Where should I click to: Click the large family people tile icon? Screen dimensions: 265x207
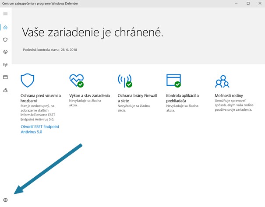coord(222,81)
